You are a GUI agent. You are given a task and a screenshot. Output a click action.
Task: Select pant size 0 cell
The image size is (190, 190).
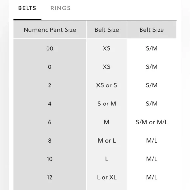pos(50,67)
